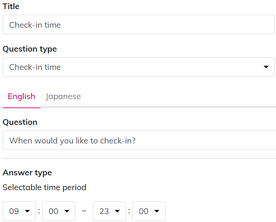The image size is (276, 222).
Task: Click the start minute selector's arrow icon
Action: point(67,211)
